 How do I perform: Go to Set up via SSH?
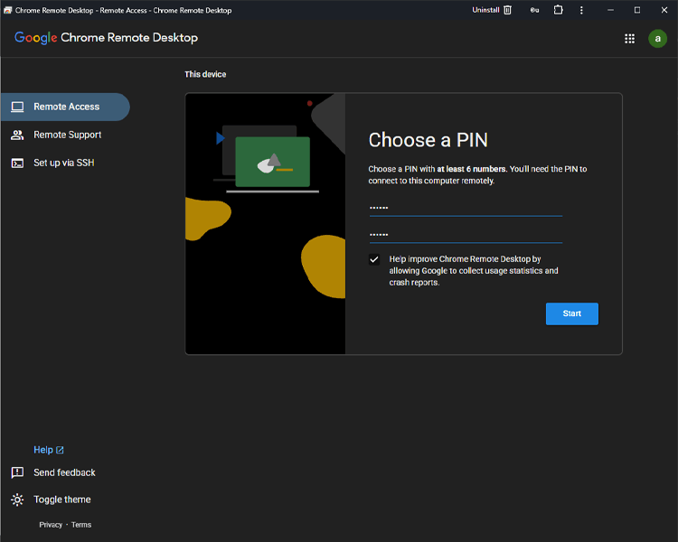coord(65,163)
